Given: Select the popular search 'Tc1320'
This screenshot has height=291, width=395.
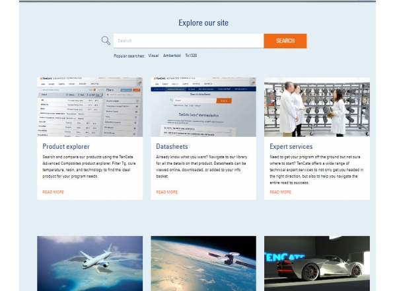Looking at the screenshot, I should pos(191,56).
